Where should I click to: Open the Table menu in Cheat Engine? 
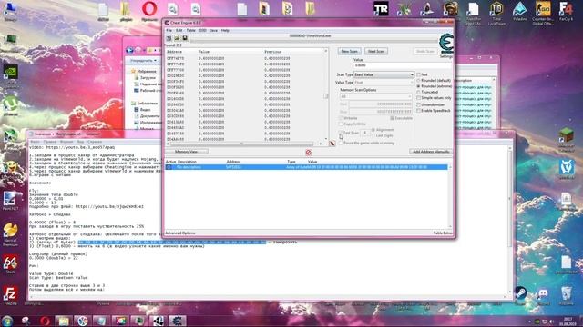tap(190, 30)
